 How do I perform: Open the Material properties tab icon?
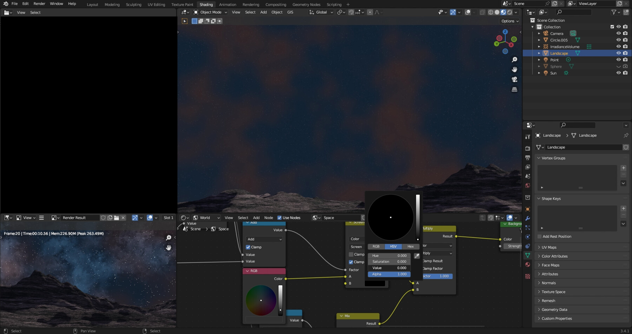coord(527,264)
